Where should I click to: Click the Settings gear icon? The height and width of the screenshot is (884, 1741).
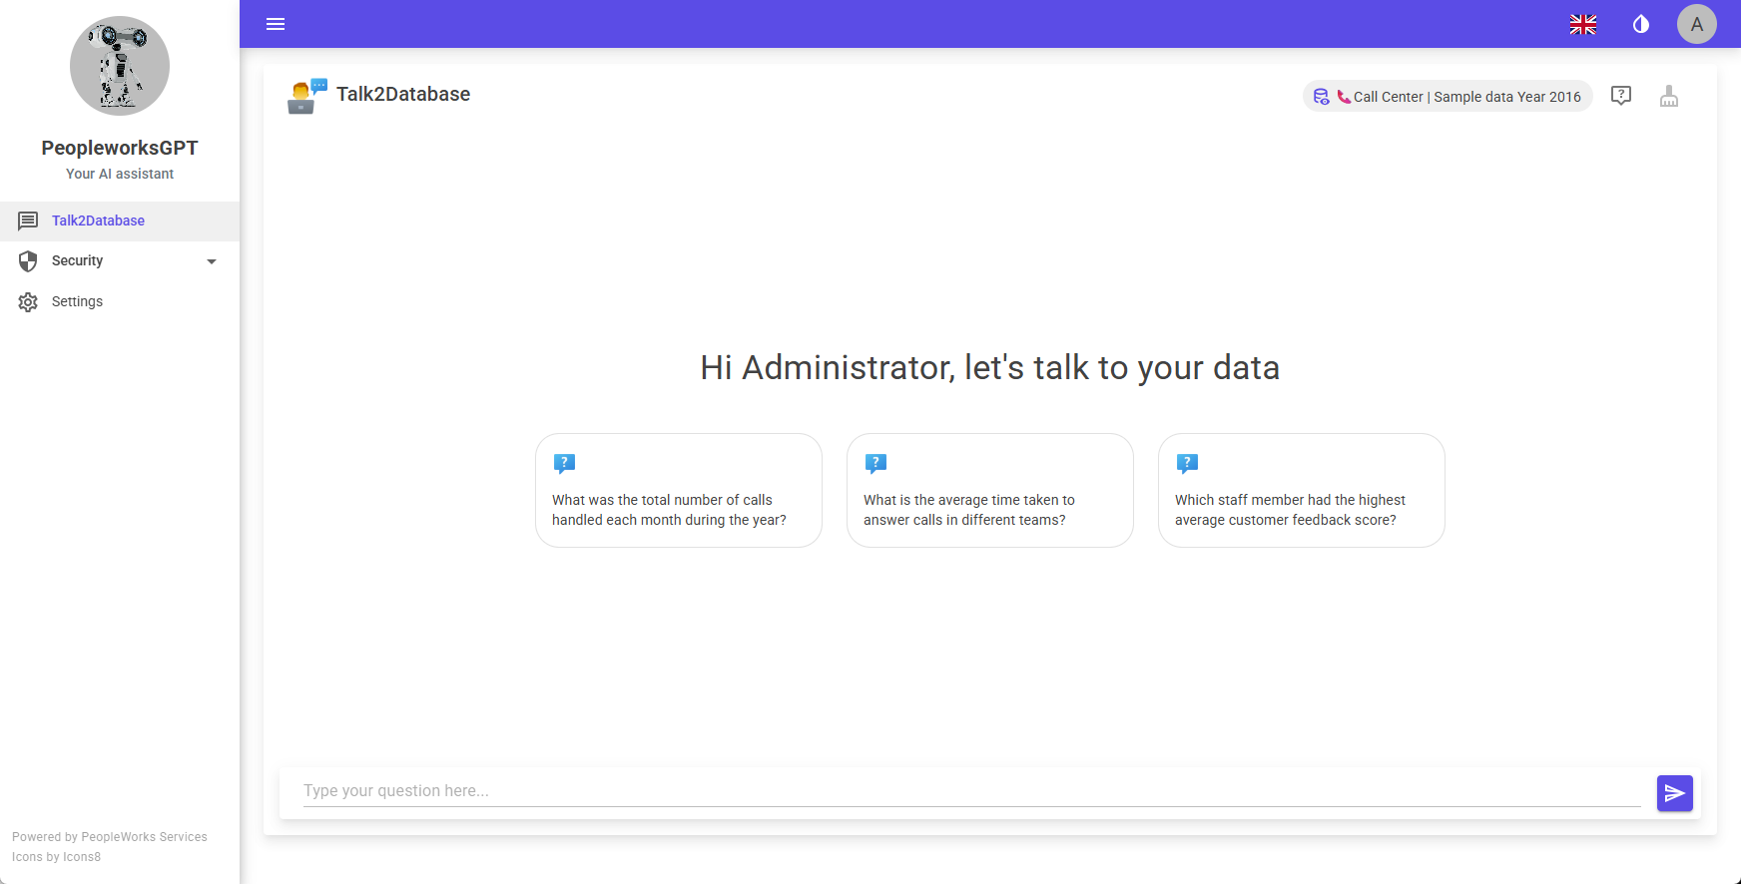28,302
